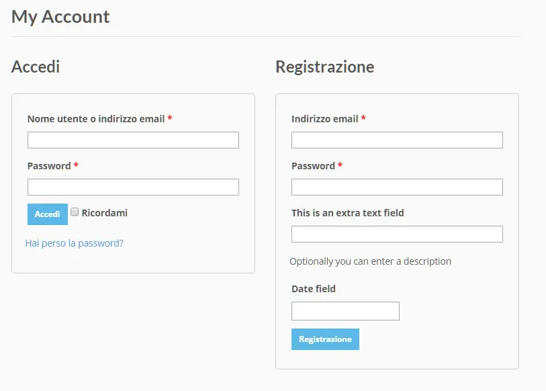
Task: Click the 'This is an extra text field' label
Action: (348, 213)
